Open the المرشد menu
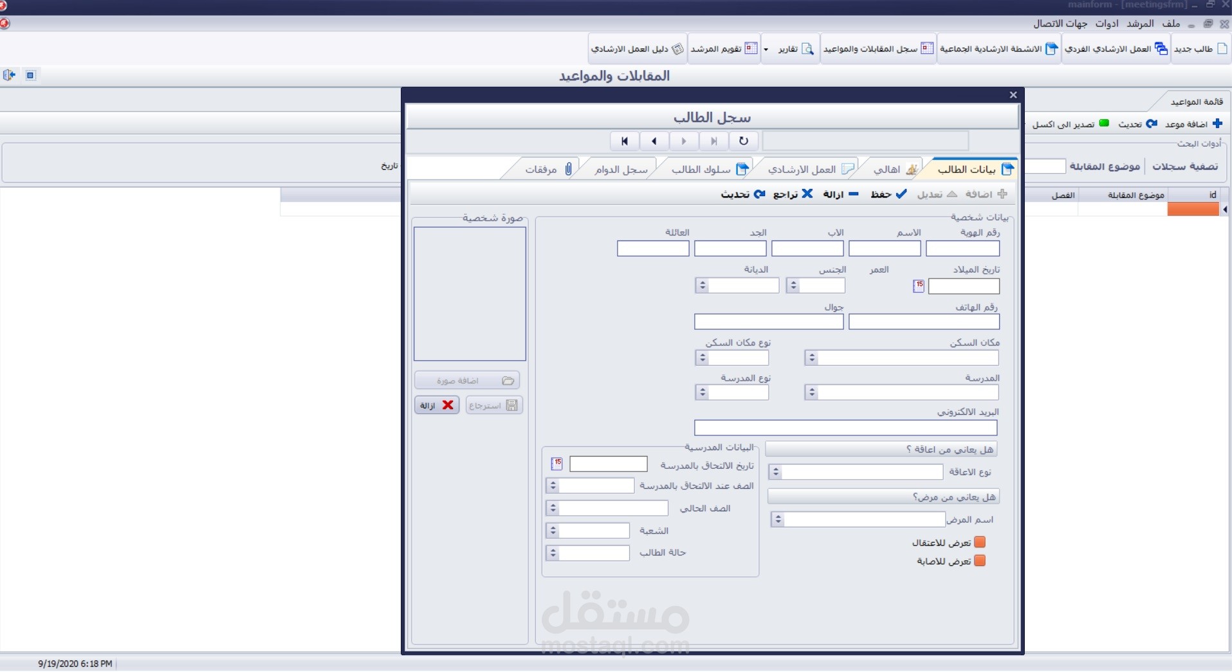This screenshot has height=672, width=1232. pyautogui.click(x=1140, y=23)
